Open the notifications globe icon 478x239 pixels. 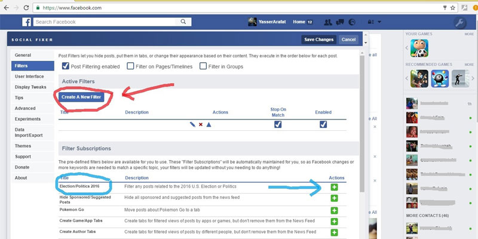(352, 22)
